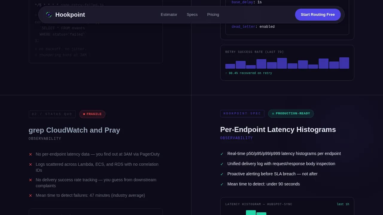Click the gray OBSERVABILITY label under grep CloudWatch heading
Screen dimensions: 383x215
tap(45, 139)
